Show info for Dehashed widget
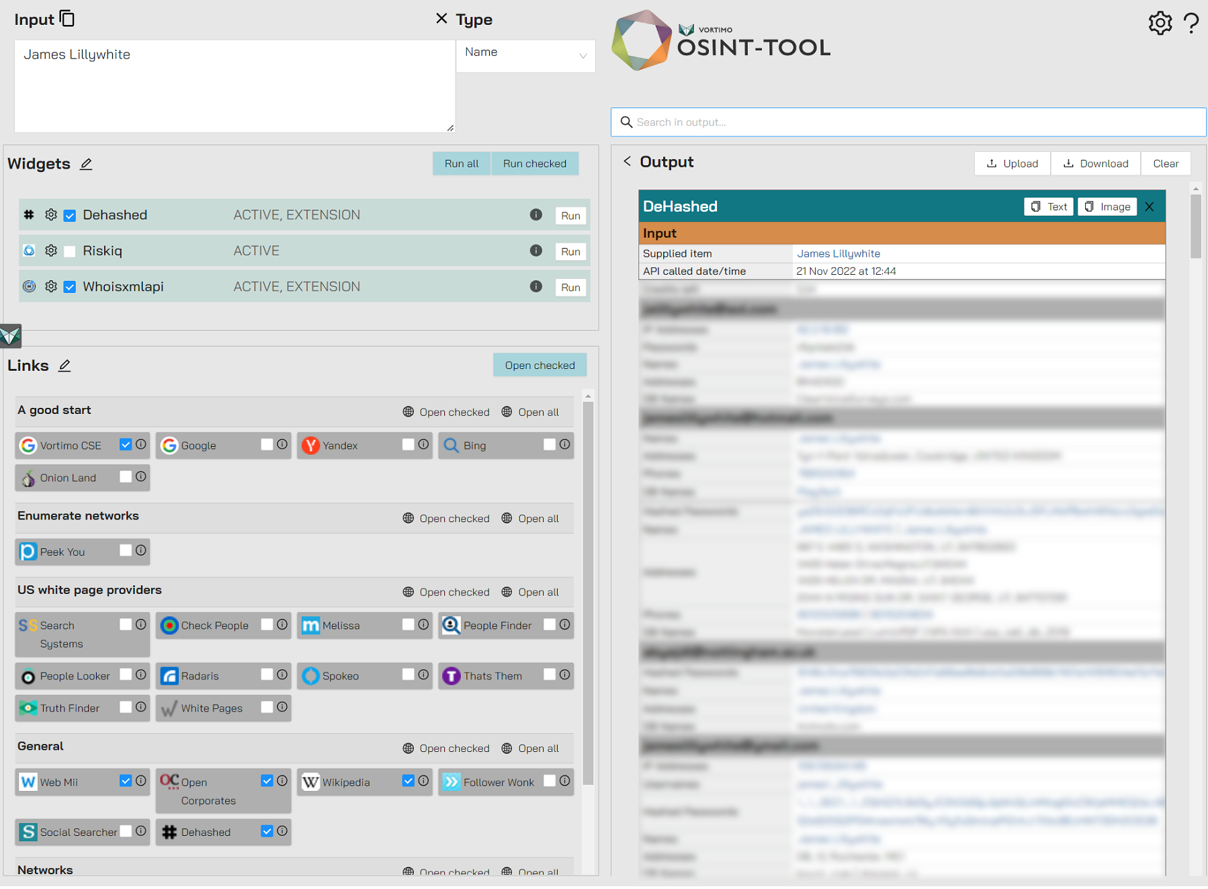Screen dimensions: 1208x889 [x=535, y=215]
